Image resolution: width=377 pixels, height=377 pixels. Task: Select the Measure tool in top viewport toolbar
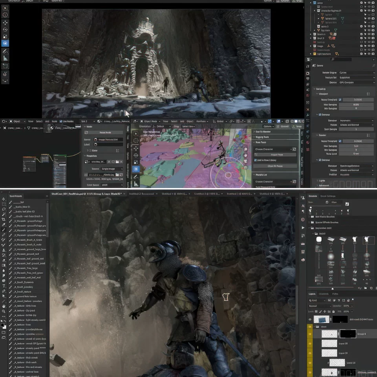(5, 58)
